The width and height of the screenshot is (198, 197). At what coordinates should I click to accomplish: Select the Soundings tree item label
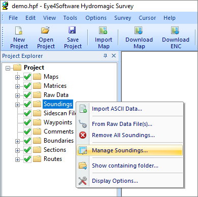(x=58, y=104)
